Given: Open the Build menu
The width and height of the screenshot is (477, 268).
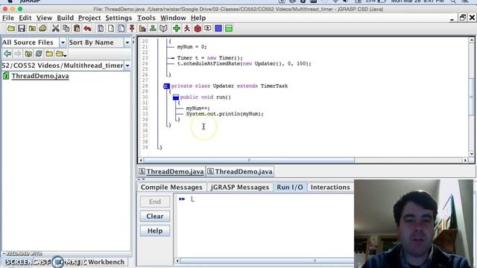Looking at the screenshot, I should coord(65,18).
